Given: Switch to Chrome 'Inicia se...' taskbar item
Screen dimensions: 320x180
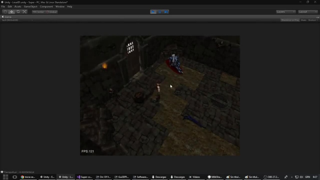Looking at the screenshot, I should tap(28, 177).
